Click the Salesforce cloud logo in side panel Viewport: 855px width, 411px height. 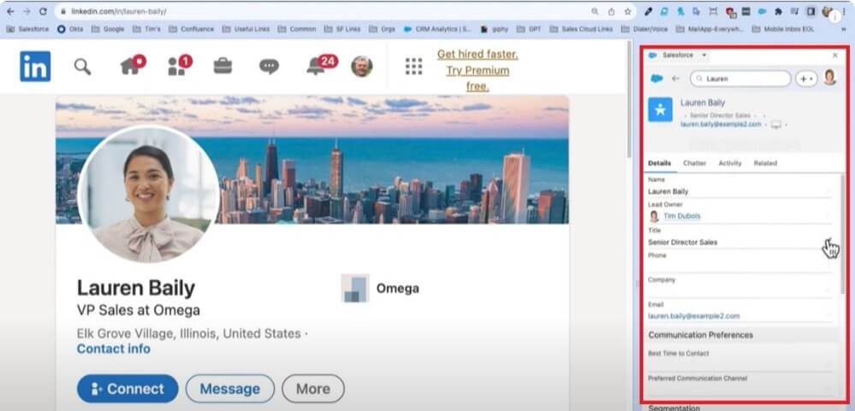point(656,79)
